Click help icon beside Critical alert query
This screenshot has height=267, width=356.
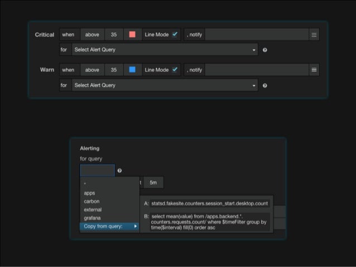pos(264,50)
